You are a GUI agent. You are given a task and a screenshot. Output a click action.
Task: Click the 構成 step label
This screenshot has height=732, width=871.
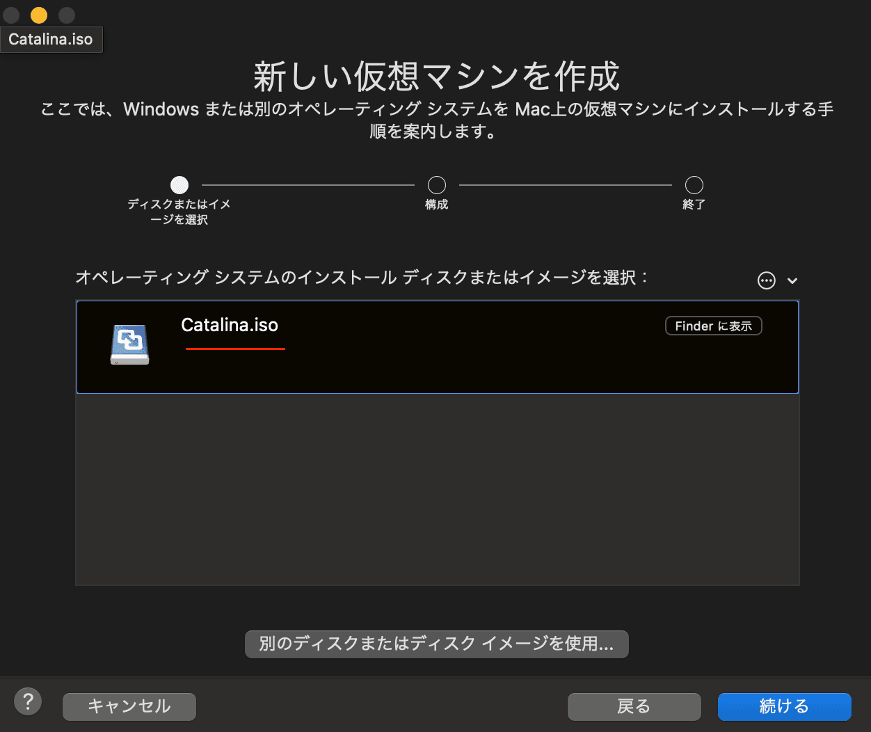[x=436, y=204]
